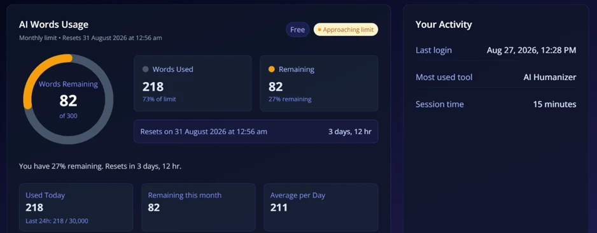
Task: Select the Average per Day card
Action: click(x=321, y=208)
